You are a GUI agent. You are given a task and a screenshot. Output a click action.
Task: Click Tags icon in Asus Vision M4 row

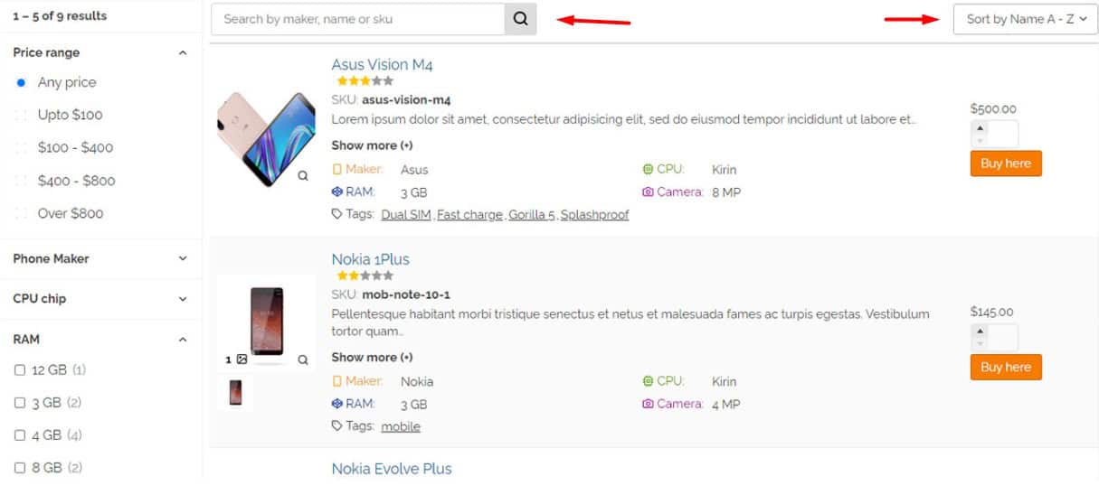[x=337, y=214]
